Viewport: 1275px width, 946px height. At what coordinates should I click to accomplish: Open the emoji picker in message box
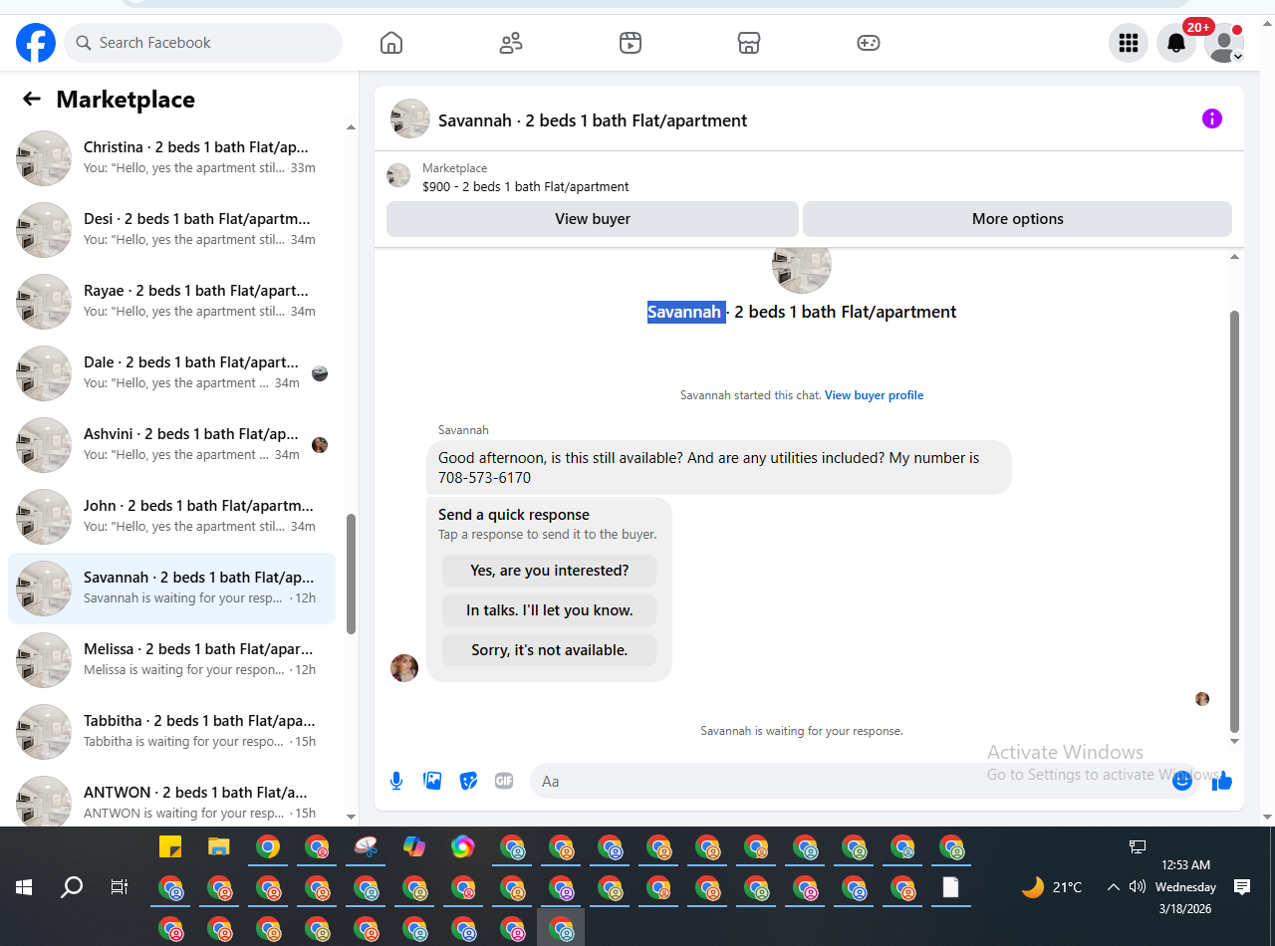1182,781
